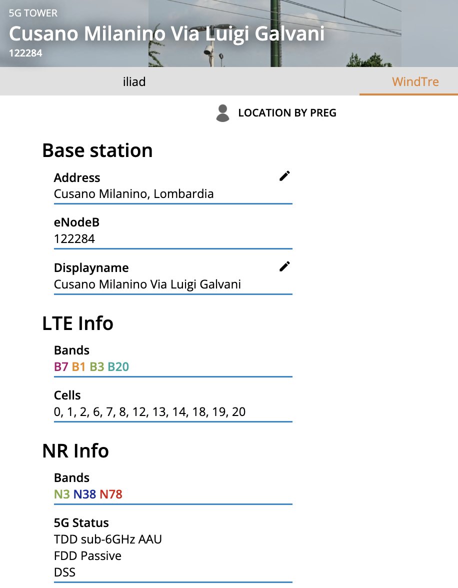Click the Displayname value text field
The image size is (458, 588).
(x=147, y=284)
